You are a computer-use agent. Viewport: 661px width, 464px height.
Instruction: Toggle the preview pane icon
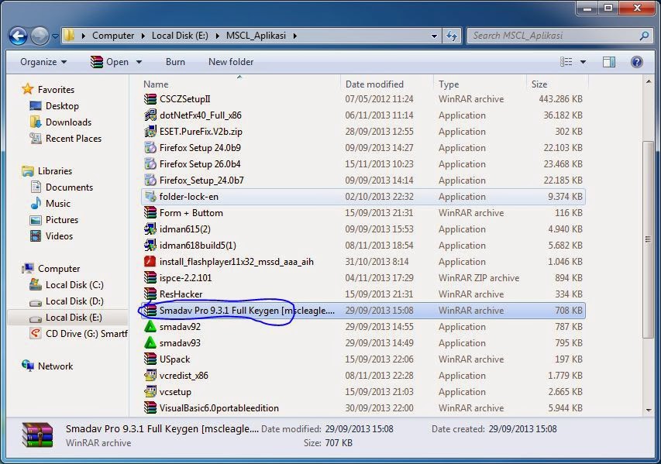click(609, 62)
